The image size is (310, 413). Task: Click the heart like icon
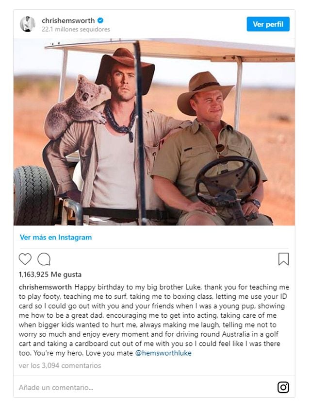(x=25, y=259)
